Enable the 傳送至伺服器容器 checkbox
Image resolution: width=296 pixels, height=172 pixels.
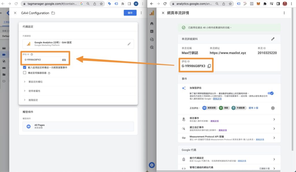click(x=25, y=73)
